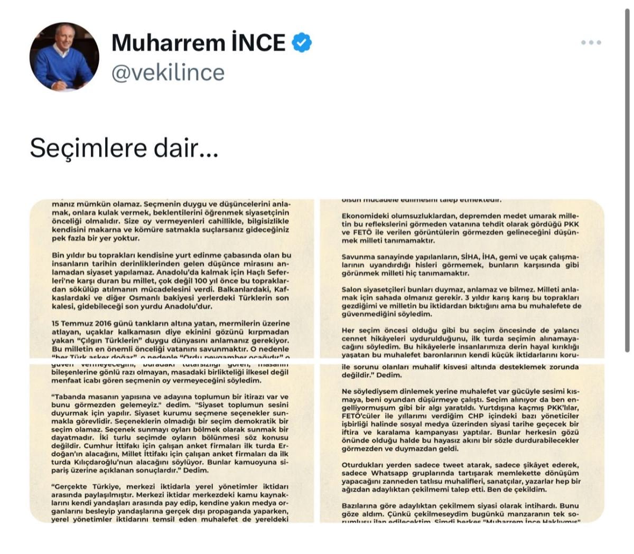Click the blue verified badge
Viewport: 634px width, 554px height.
(302, 43)
